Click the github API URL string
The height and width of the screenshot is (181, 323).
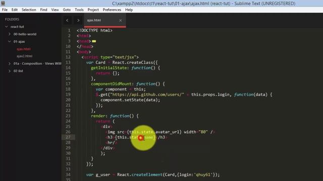(x=147, y=95)
